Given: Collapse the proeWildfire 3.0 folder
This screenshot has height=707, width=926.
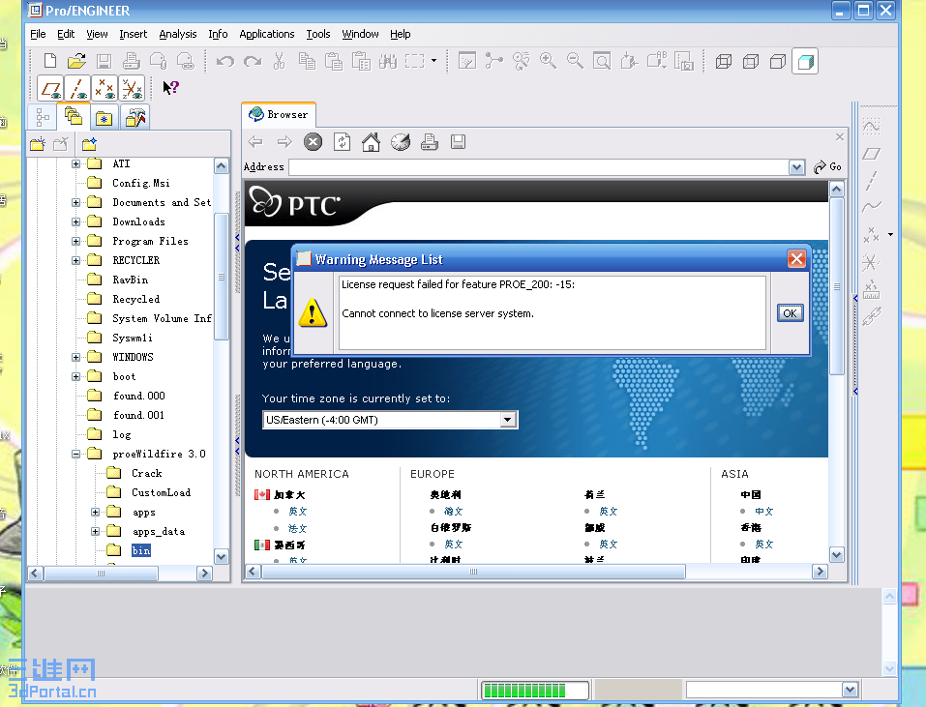Looking at the screenshot, I should point(75,454).
